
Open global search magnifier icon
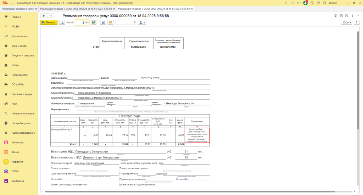[x=325, y=3]
